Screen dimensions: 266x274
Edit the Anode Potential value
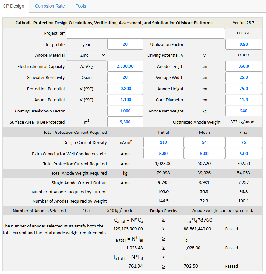pyautogui.click(x=125, y=100)
